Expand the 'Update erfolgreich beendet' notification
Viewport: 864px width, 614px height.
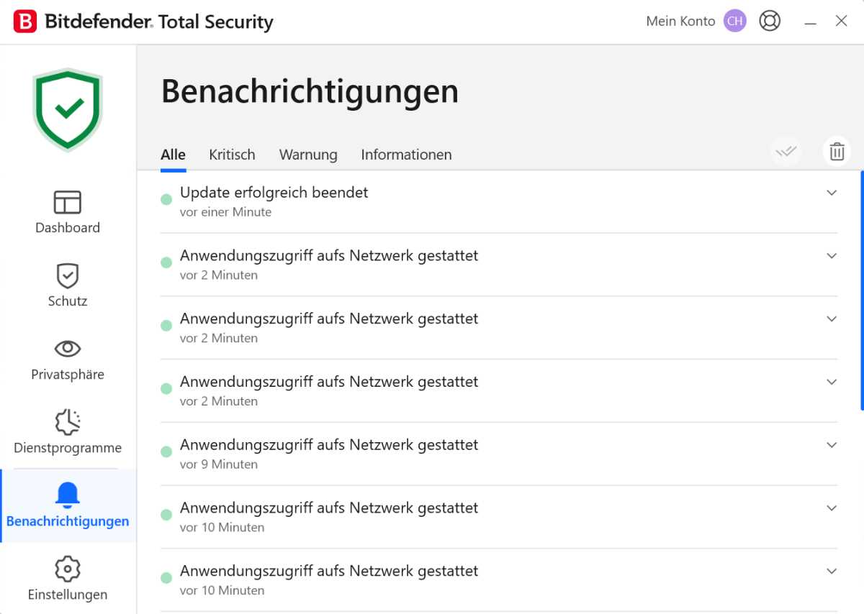832,193
